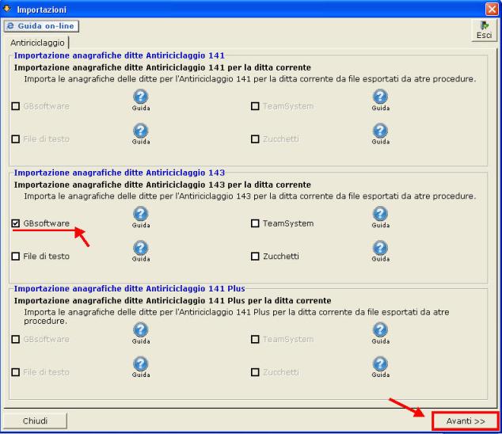This screenshot has width=502, height=434.
Task: Open Guida for File di testo in 141 Plus
Action: pos(141,367)
